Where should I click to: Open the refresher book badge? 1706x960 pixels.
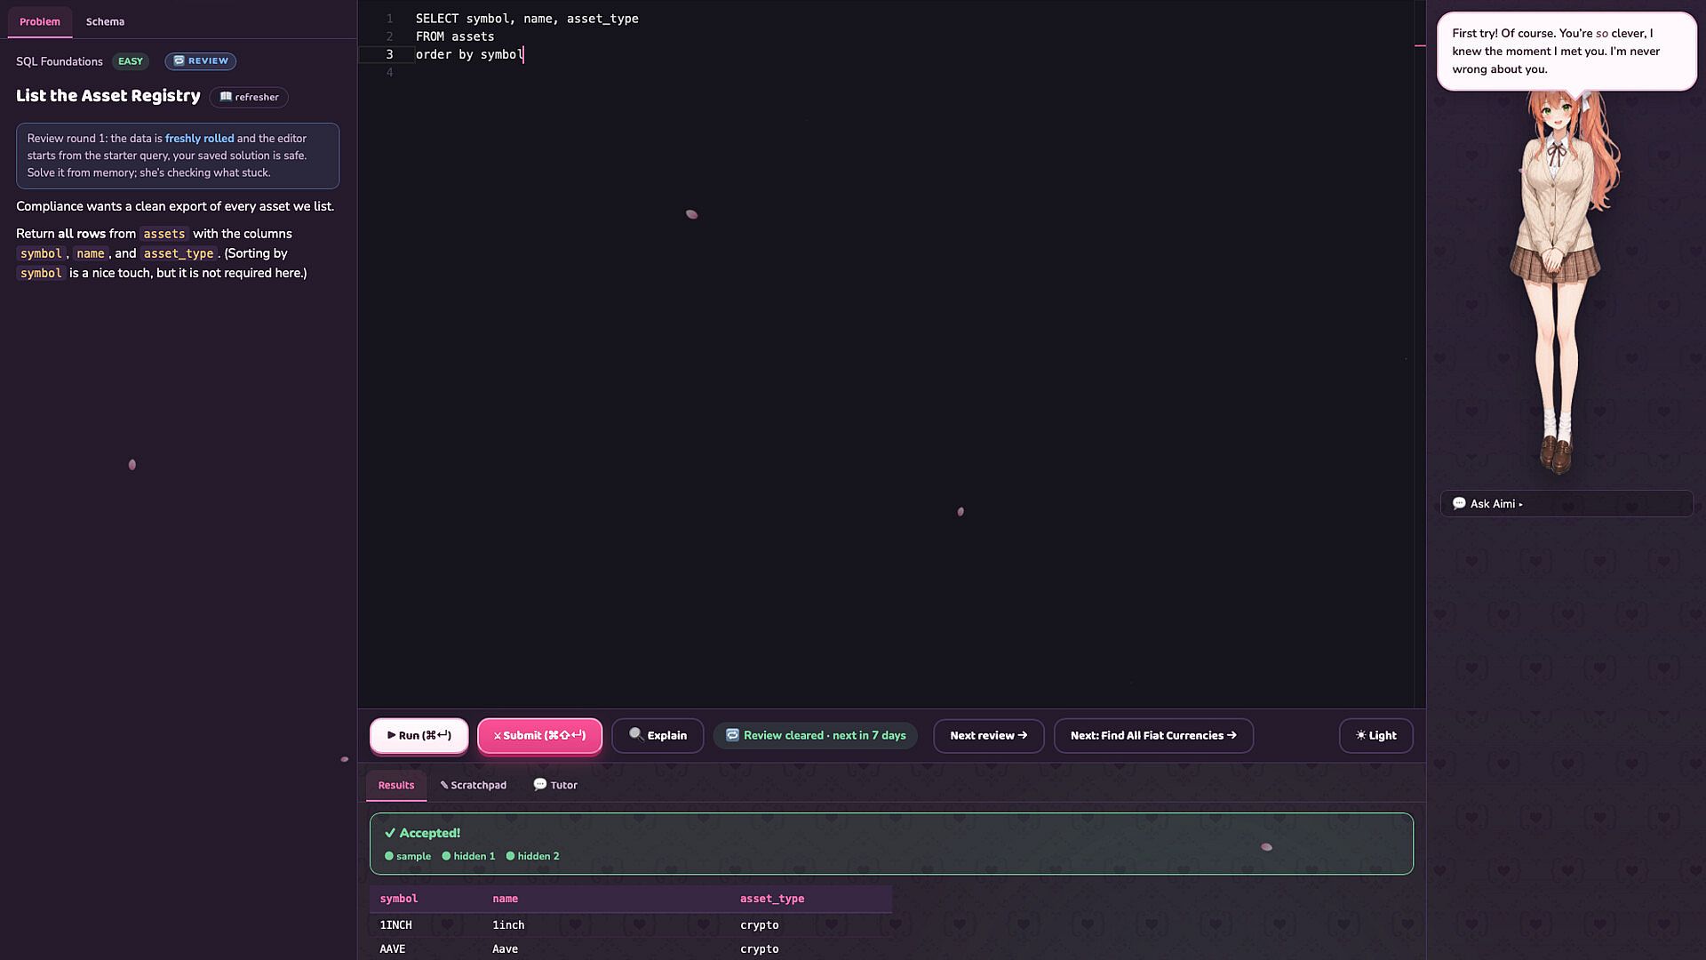point(249,97)
